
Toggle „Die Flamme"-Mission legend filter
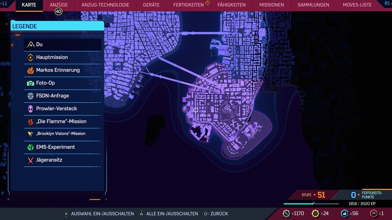pyautogui.click(x=62, y=122)
